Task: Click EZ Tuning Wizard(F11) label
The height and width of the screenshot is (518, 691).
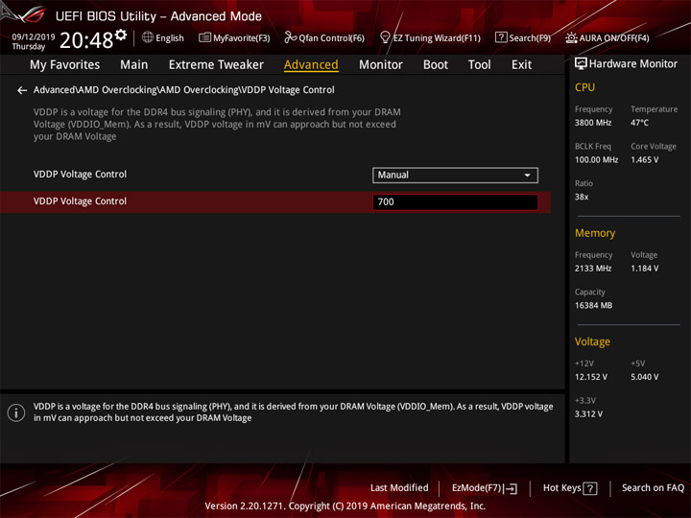Action: point(437,38)
